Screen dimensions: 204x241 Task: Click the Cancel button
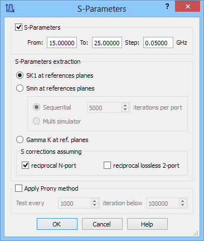tap(102, 224)
